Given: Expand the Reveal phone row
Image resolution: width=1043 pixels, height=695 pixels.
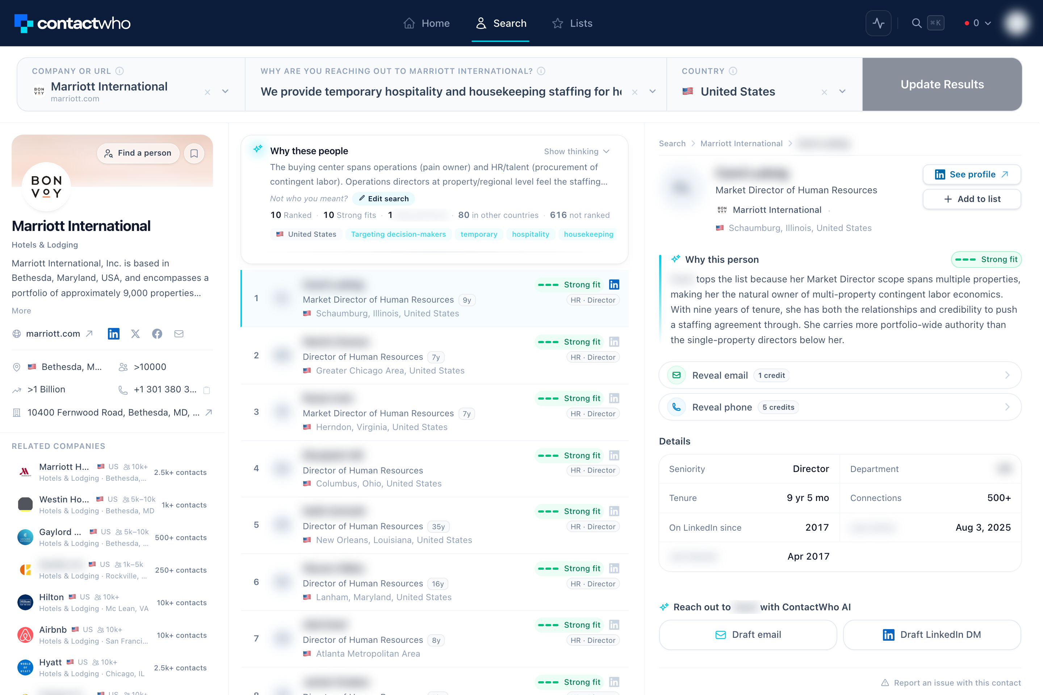Looking at the screenshot, I should click(x=840, y=407).
